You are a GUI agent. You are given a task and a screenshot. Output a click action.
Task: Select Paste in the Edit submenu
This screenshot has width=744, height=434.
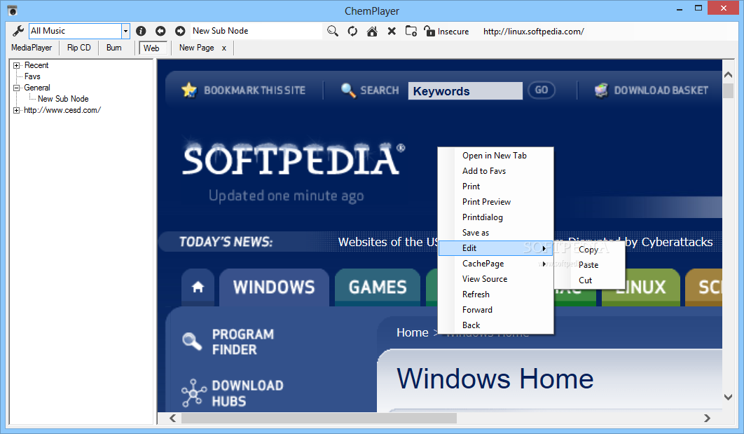click(x=589, y=265)
